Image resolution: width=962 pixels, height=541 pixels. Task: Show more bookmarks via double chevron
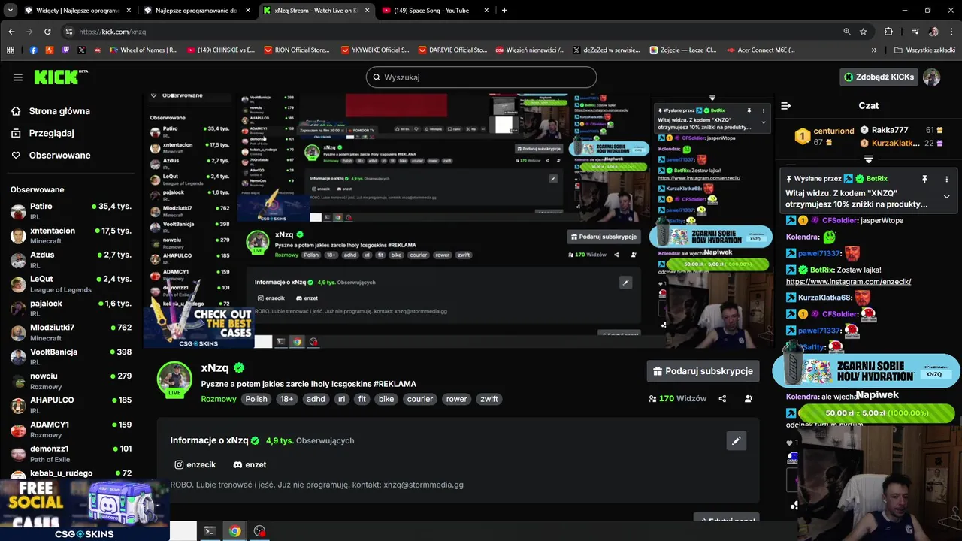[x=874, y=50]
